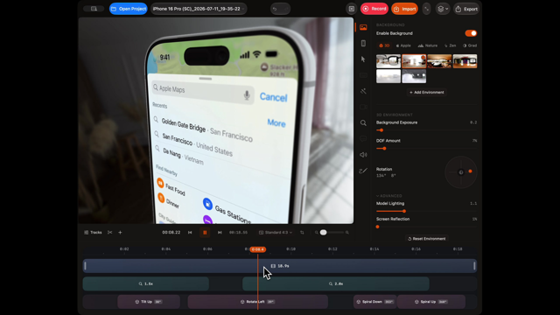Viewport: 560px width, 315px height.
Task: Adjust the Screen Reflection slider
Action: 426,227
